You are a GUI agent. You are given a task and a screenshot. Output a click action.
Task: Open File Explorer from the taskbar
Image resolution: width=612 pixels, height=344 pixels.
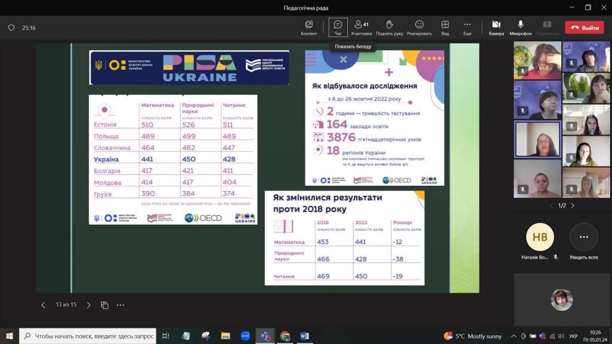[x=225, y=336]
